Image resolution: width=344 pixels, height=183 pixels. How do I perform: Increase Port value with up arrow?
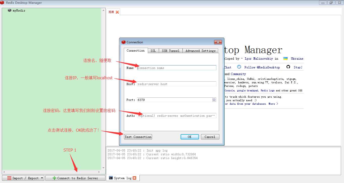point(214,99)
